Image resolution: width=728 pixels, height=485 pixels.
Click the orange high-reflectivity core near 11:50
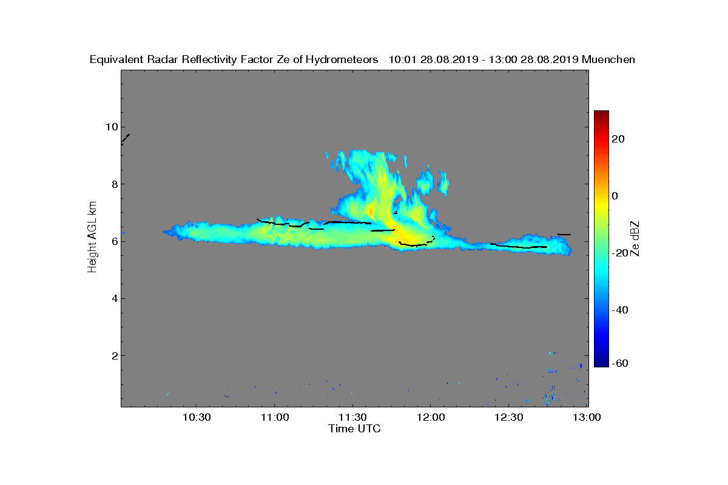402,234
